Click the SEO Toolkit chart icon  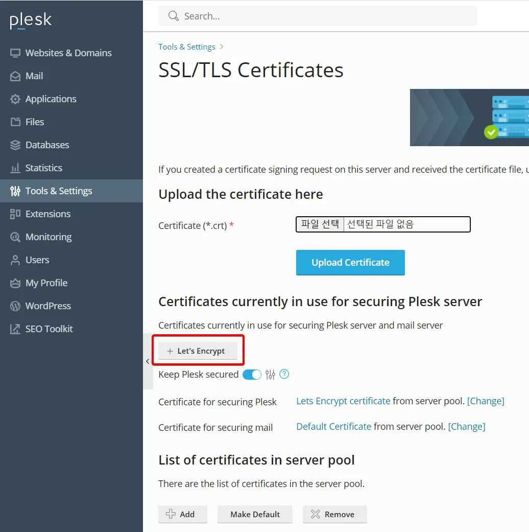tap(15, 329)
